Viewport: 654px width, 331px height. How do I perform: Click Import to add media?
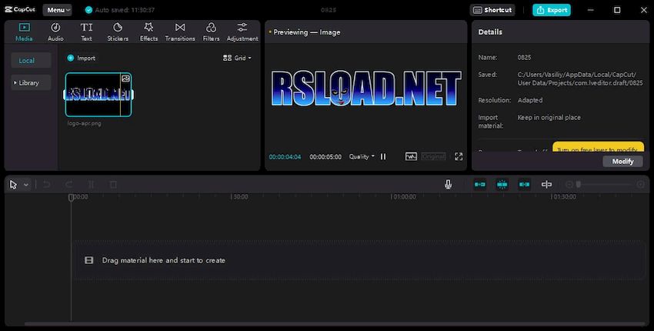(x=82, y=58)
